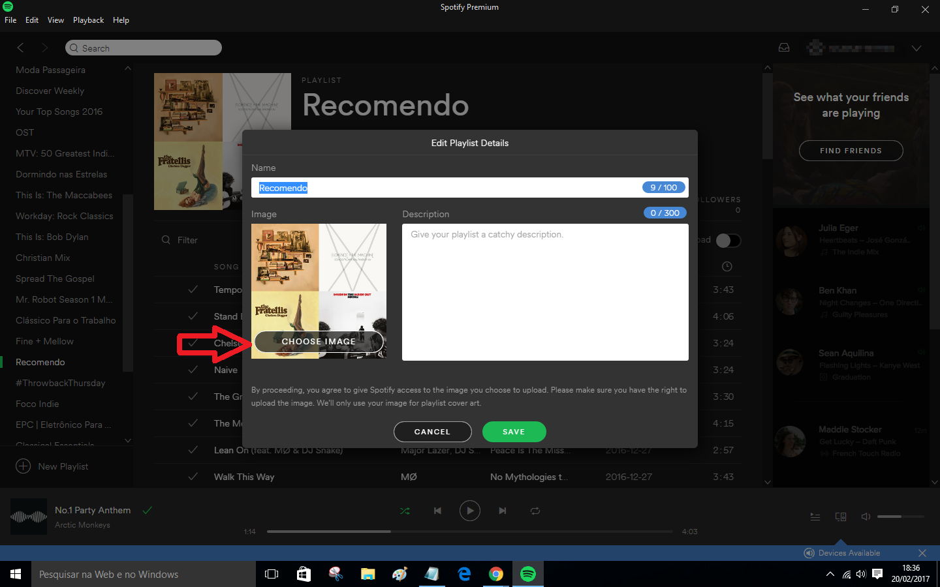Open the Edit menu
940x587 pixels.
click(x=32, y=20)
